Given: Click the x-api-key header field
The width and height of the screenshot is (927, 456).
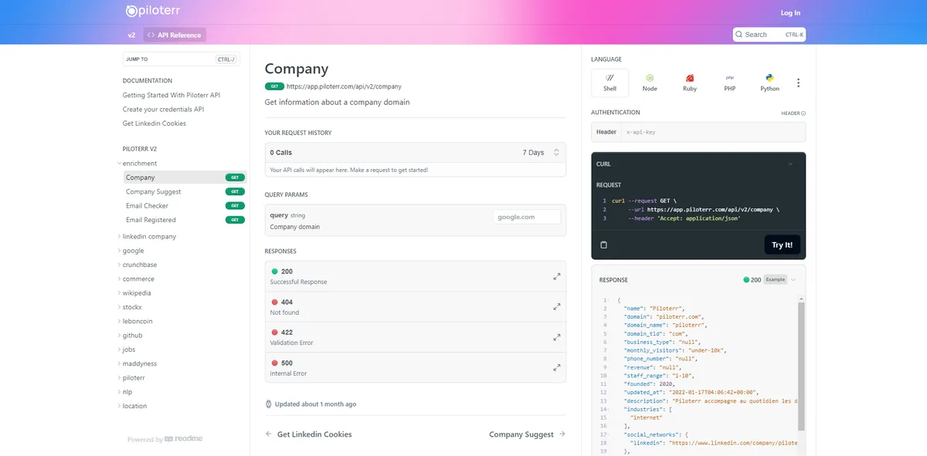Looking at the screenshot, I should [x=712, y=132].
